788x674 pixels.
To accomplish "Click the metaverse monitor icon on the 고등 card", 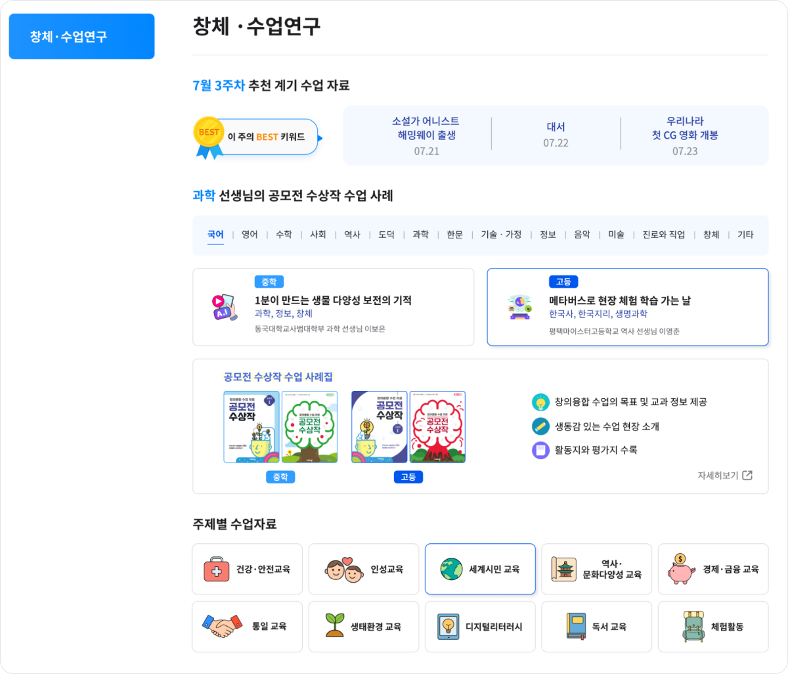I will point(519,307).
